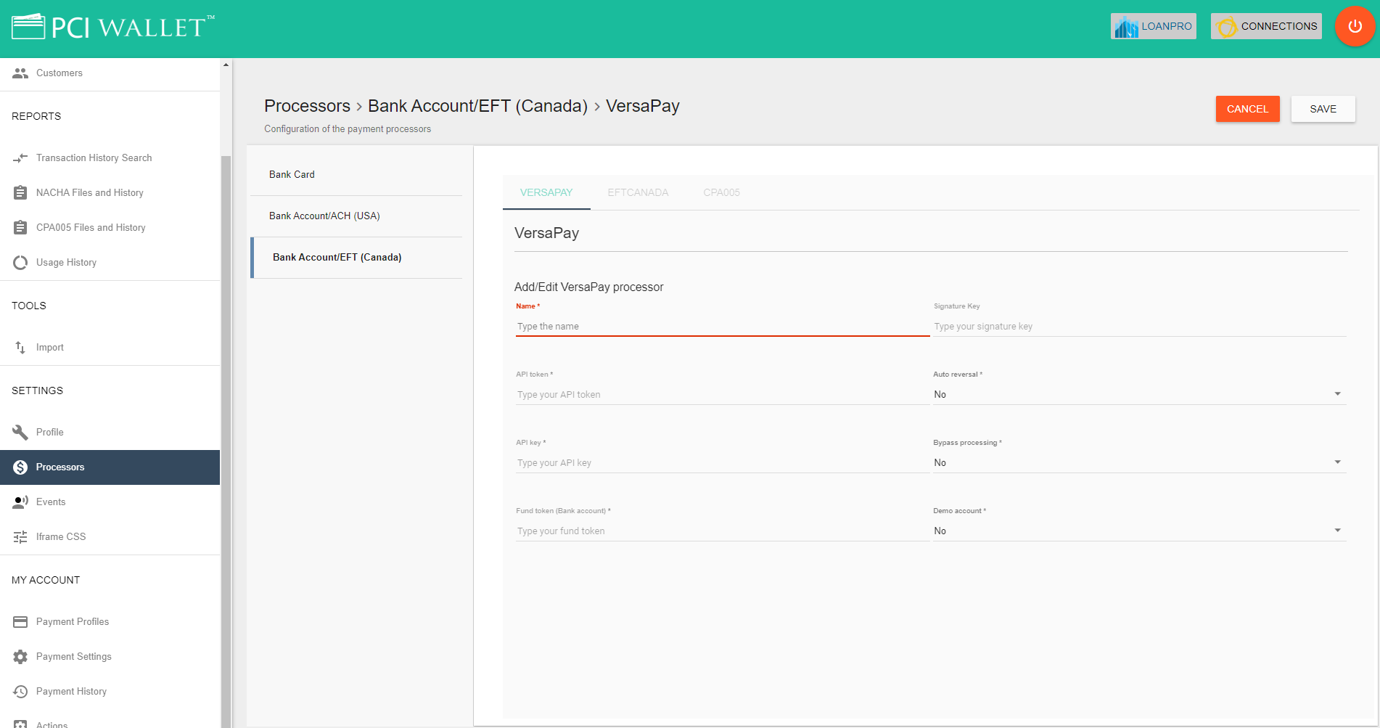Focus the Fund token input field
This screenshot has height=728, width=1380.
pos(722,531)
